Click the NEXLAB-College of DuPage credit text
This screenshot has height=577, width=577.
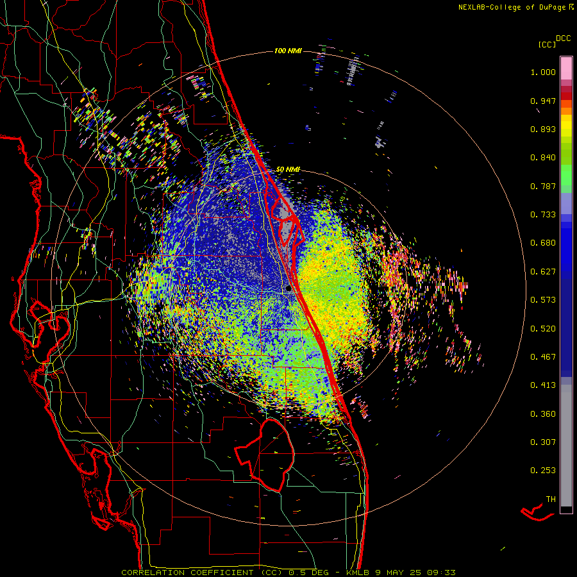point(512,7)
